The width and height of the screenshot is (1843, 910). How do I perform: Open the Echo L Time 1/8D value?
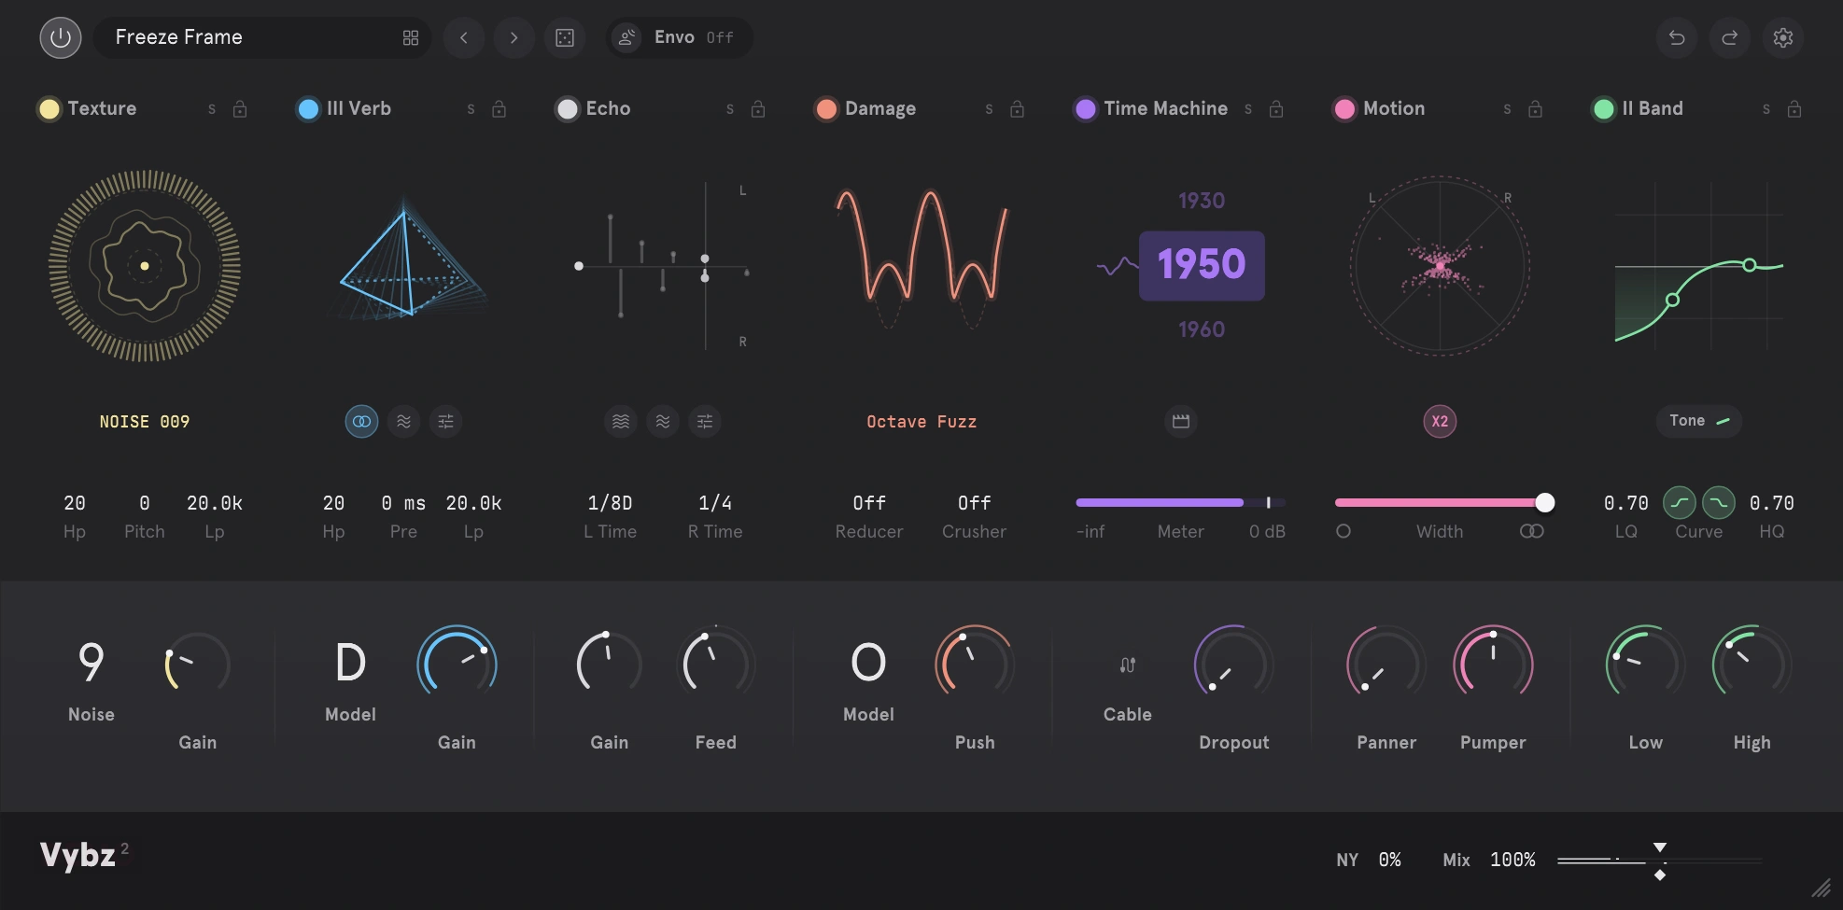(x=610, y=503)
